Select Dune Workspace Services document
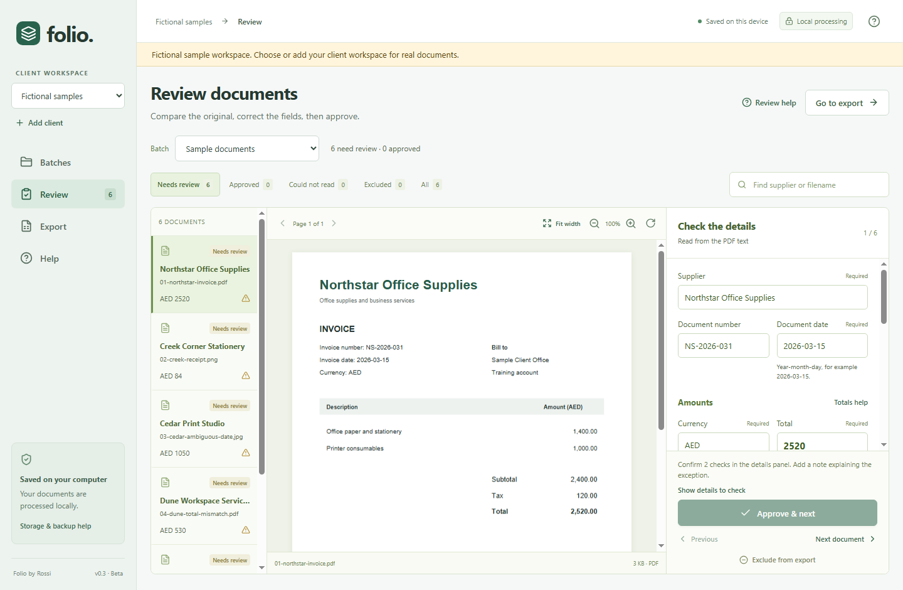Viewport: 903px width, 590px height. click(x=204, y=506)
